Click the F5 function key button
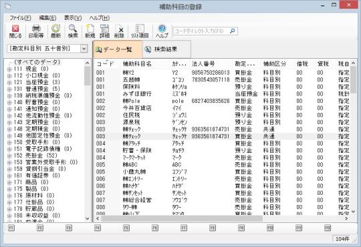Viewport: 361px width, 247px height. (126, 228)
